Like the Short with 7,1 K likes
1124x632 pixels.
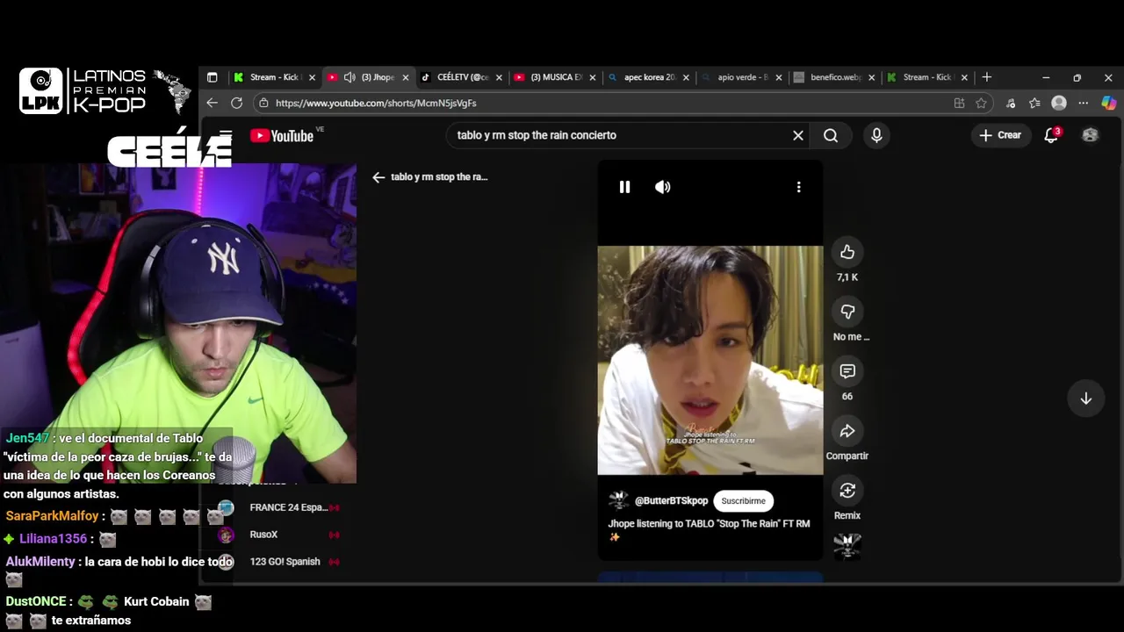coord(847,252)
